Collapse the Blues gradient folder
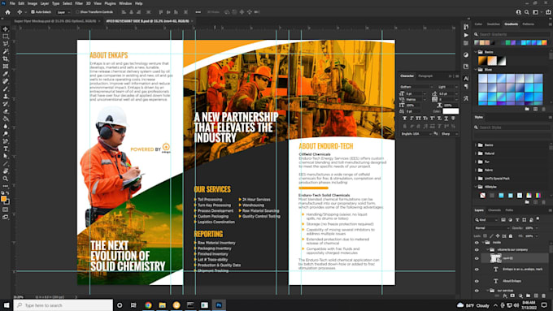 [x=476, y=69]
